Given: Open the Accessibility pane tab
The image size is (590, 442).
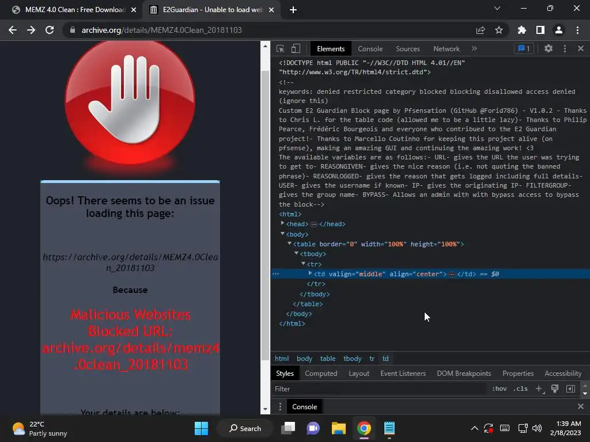Looking at the screenshot, I should [563, 374].
